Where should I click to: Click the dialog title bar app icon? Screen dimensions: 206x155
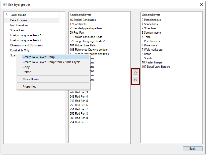click(x=5, y=5)
